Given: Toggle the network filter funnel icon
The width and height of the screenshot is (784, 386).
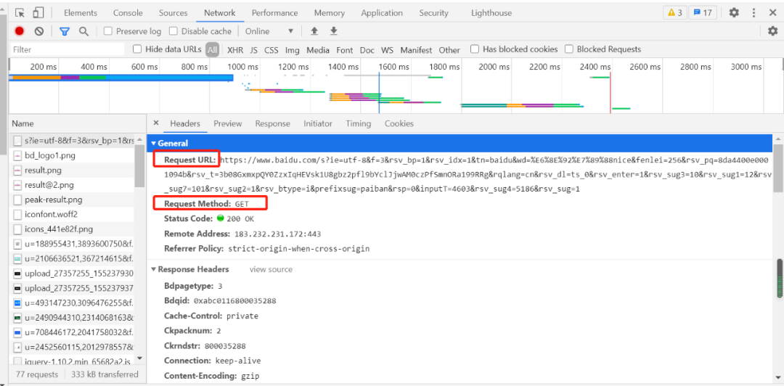Looking at the screenshot, I should 65,31.
